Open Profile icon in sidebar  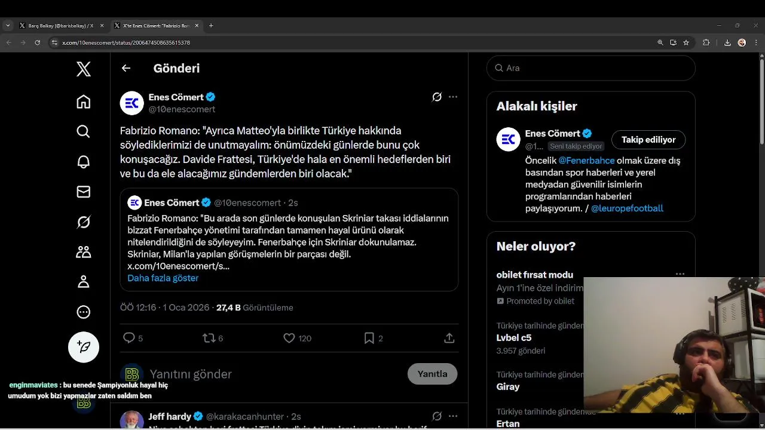coord(84,282)
